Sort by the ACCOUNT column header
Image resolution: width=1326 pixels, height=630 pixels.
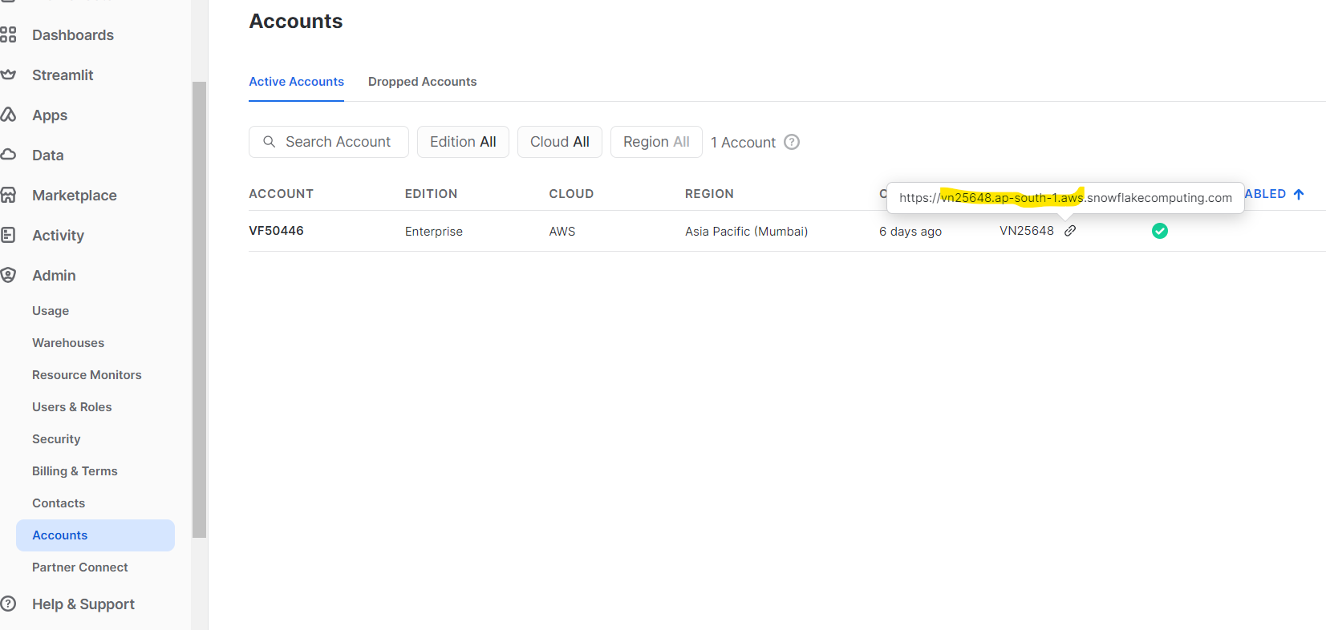click(x=281, y=194)
